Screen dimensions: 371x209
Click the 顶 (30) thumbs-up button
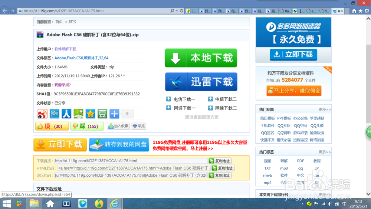point(52,126)
